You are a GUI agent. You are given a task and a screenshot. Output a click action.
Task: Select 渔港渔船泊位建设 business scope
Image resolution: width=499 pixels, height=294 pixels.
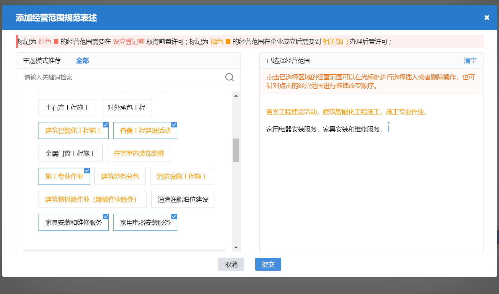[x=183, y=199]
